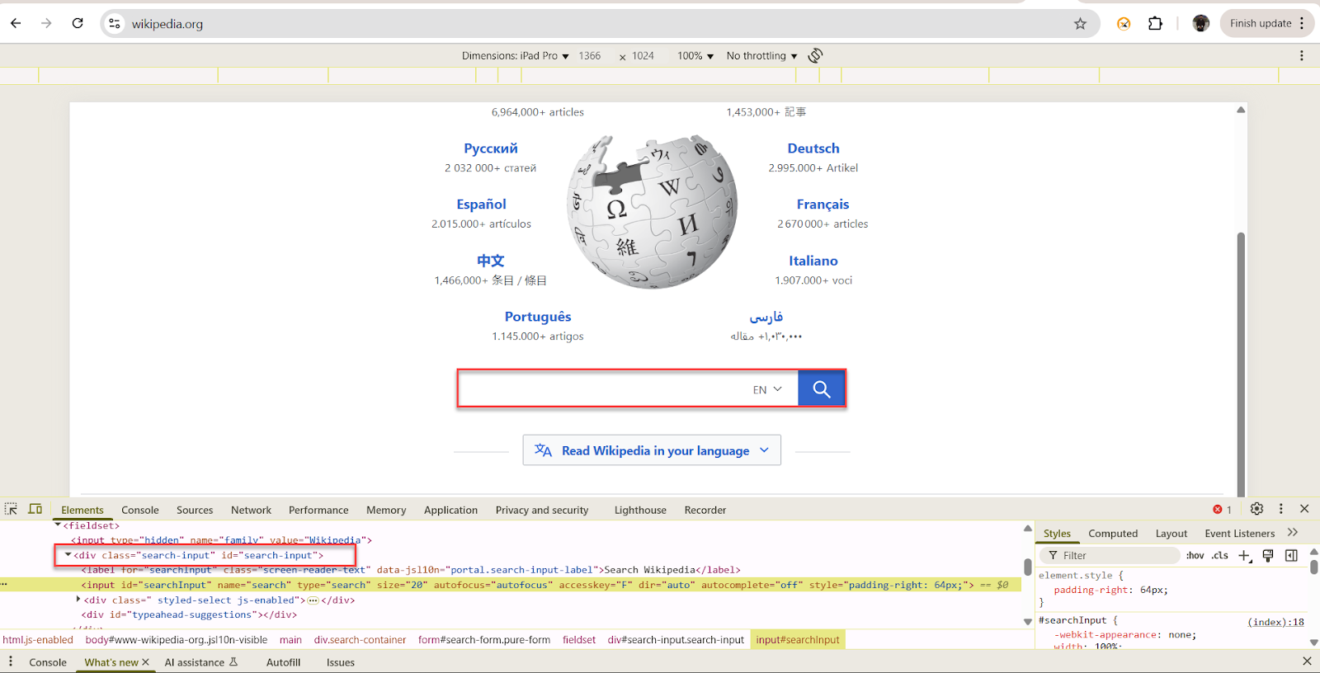Image resolution: width=1320 pixels, height=673 pixels.
Task: Click Finish update button
Action: (x=1261, y=23)
